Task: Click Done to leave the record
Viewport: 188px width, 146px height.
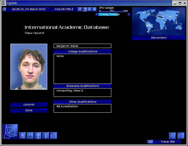Action: [x=29, y=110]
